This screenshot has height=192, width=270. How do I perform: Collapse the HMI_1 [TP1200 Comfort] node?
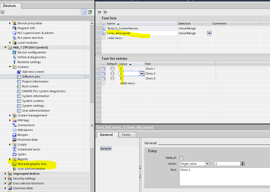click(6, 47)
